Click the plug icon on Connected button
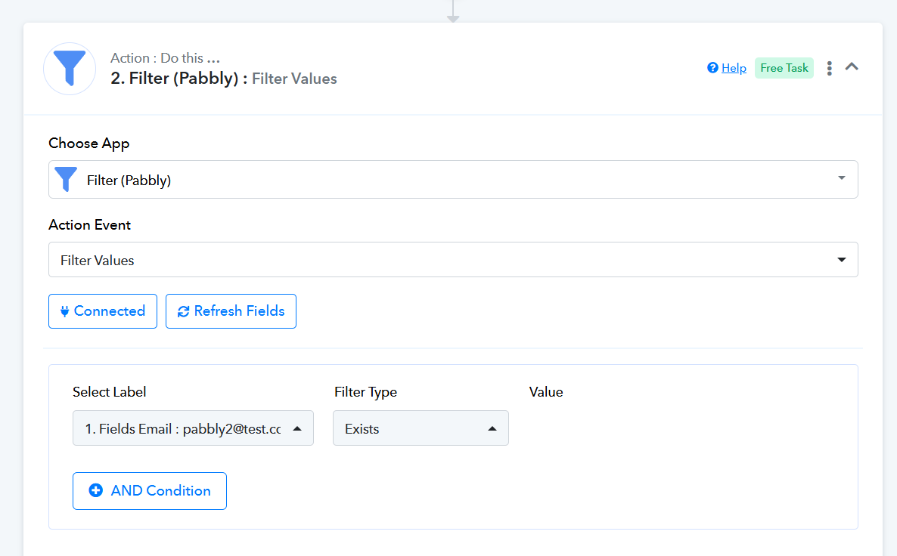Viewport: 897px width, 556px height. click(x=64, y=311)
